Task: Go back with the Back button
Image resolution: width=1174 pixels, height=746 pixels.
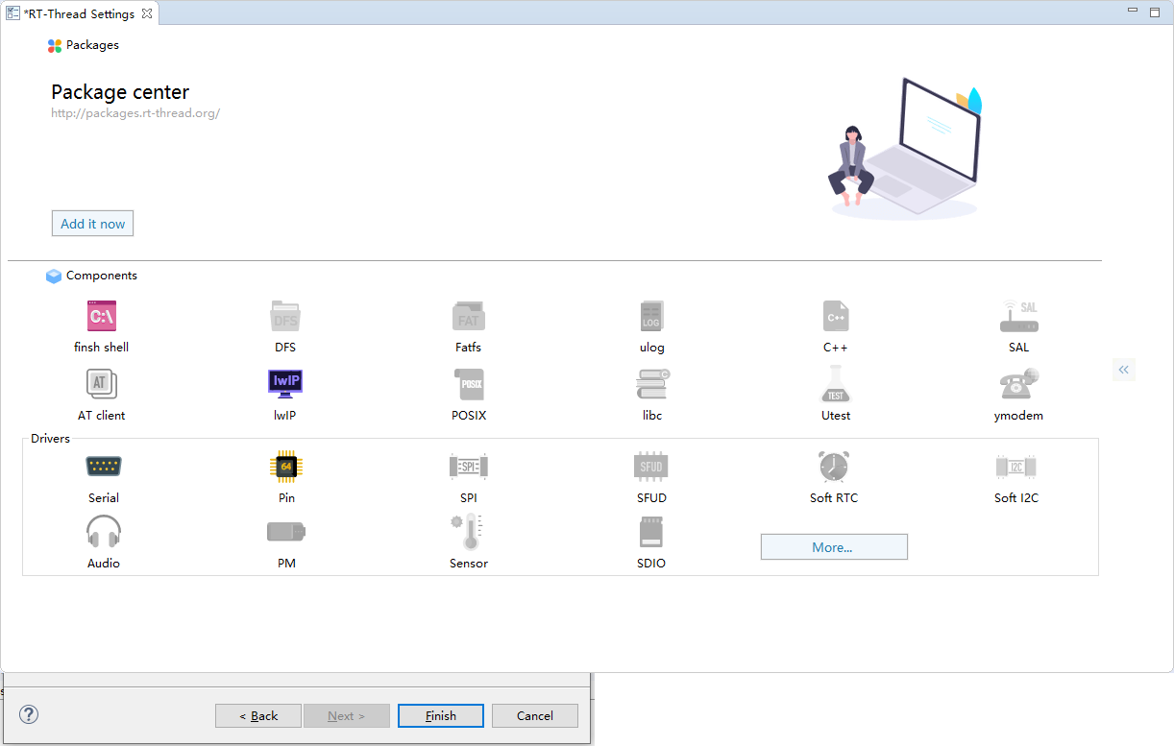Action: [x=258, y=715]
